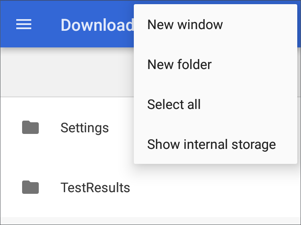Viewport: 301px width, 225px height.
Task: Select the New folder menu entry
Action: [x=216, y=64]
